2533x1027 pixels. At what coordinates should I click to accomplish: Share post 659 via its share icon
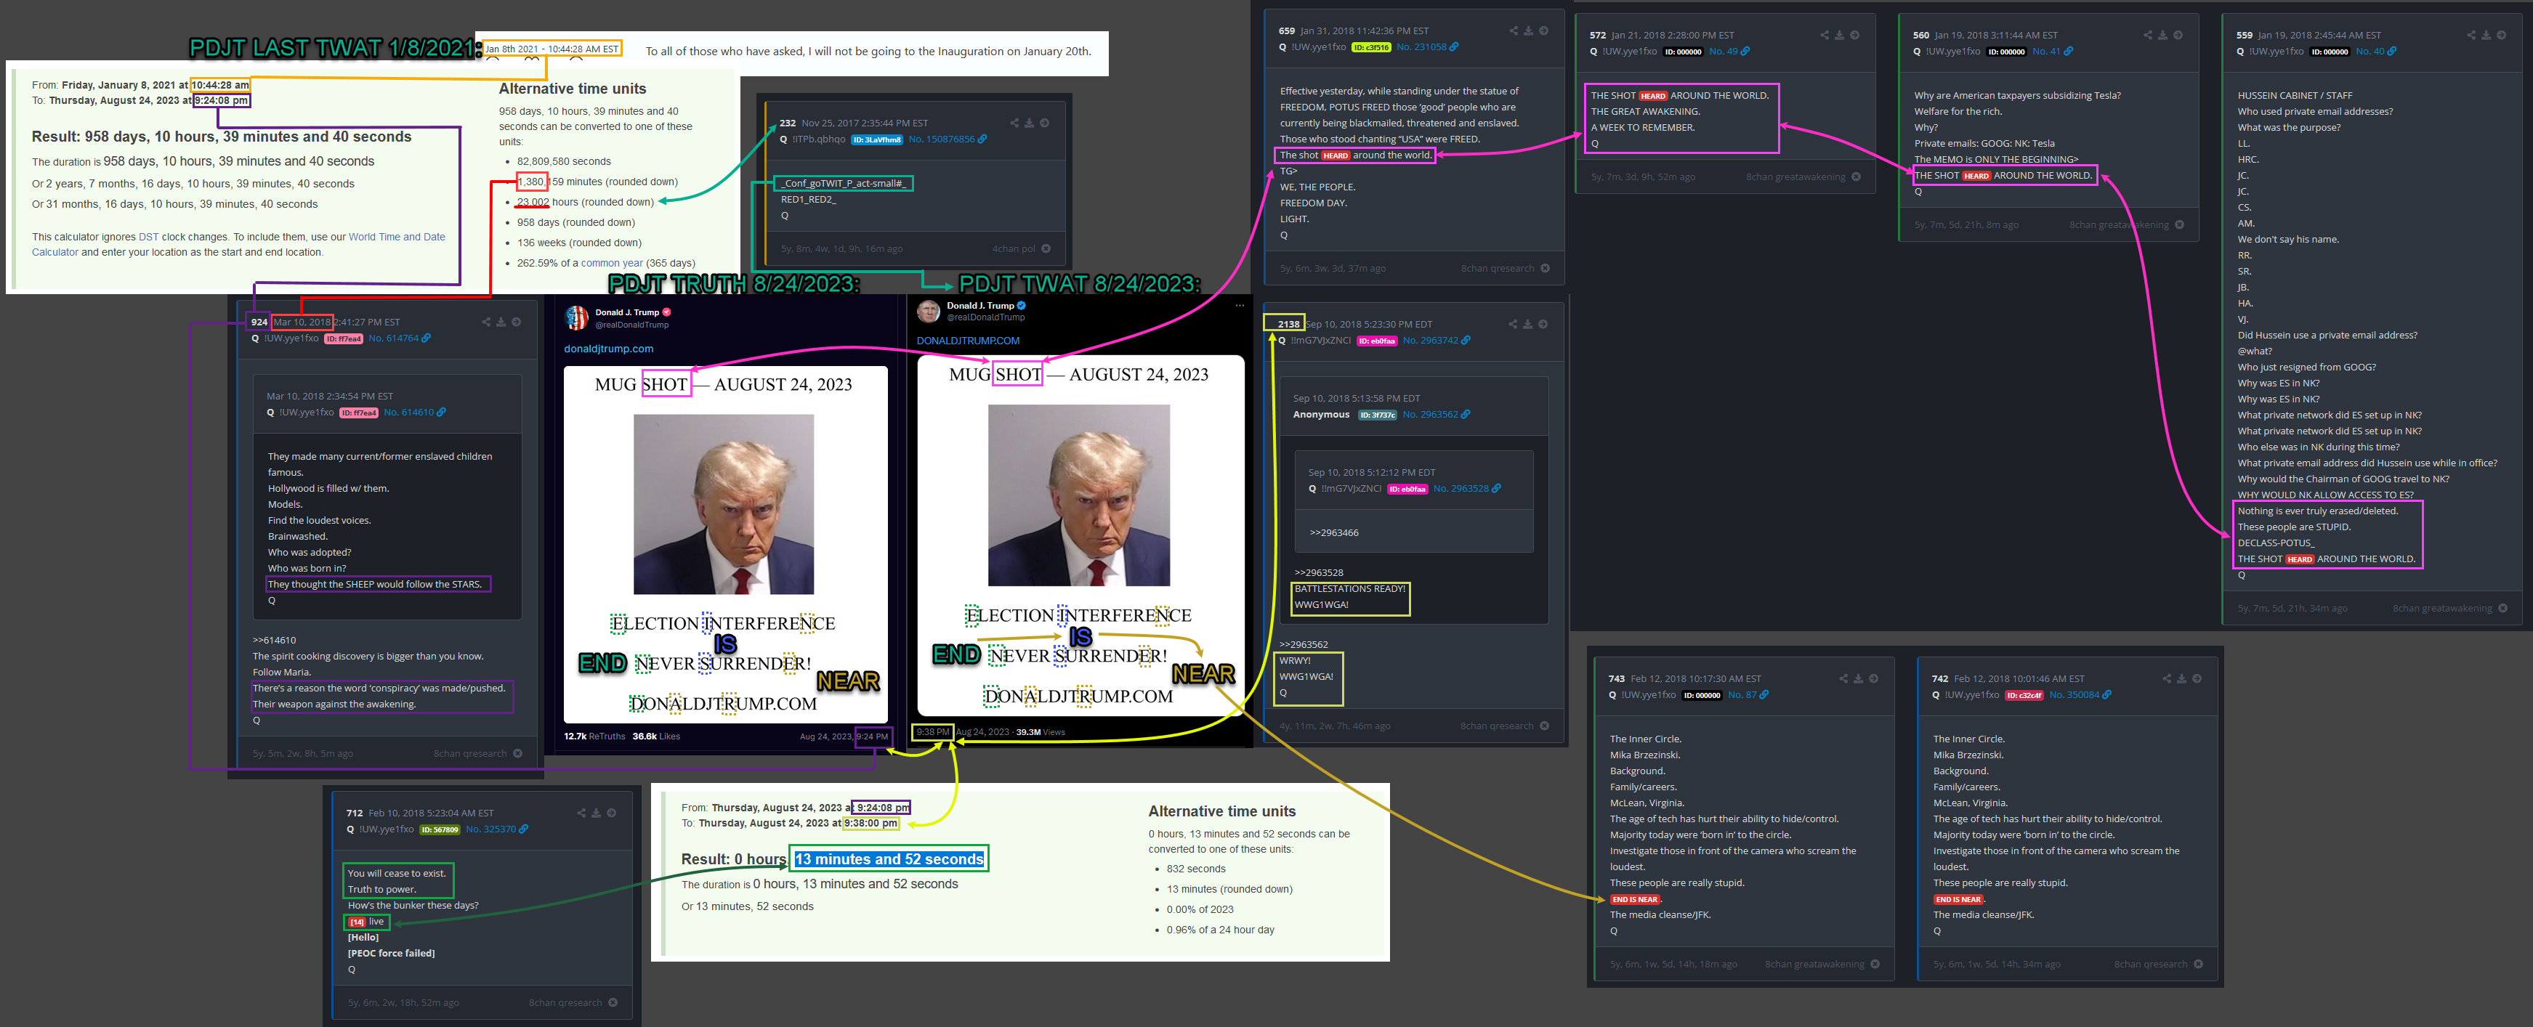tap(1514, 31)
